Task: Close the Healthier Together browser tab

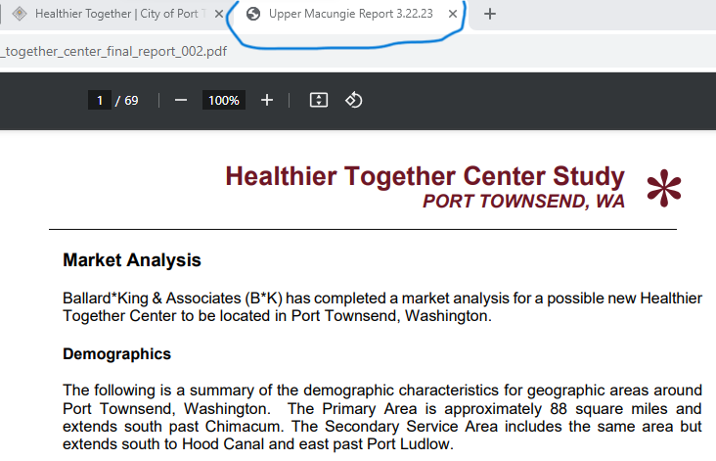Action: (219, 14)
